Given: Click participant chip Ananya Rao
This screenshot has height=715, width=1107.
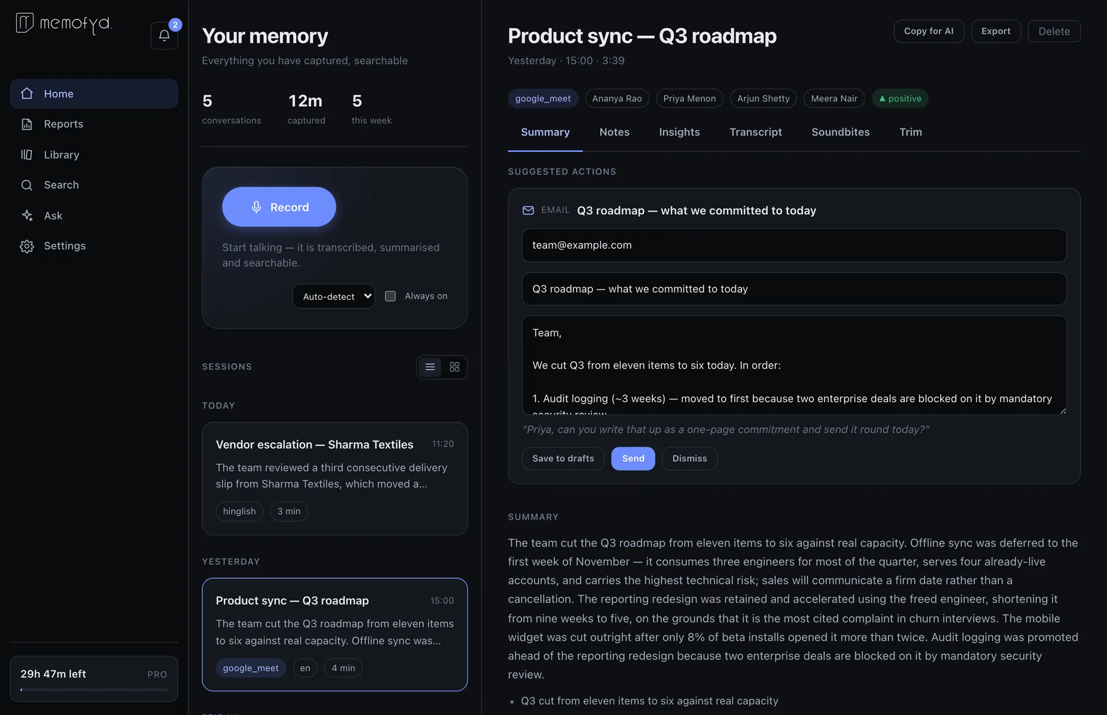Looking at the screenshot, I should tap(617, 99).
